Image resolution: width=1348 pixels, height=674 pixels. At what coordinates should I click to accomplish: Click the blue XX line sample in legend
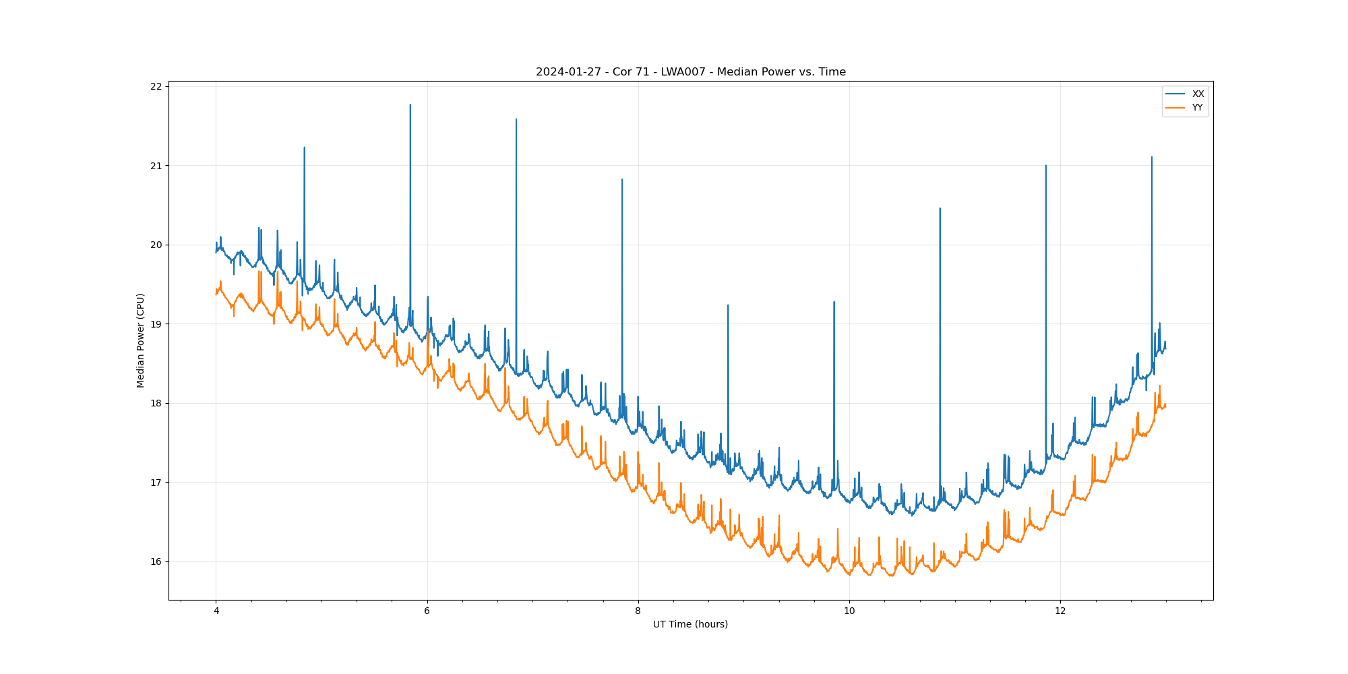1175,94
